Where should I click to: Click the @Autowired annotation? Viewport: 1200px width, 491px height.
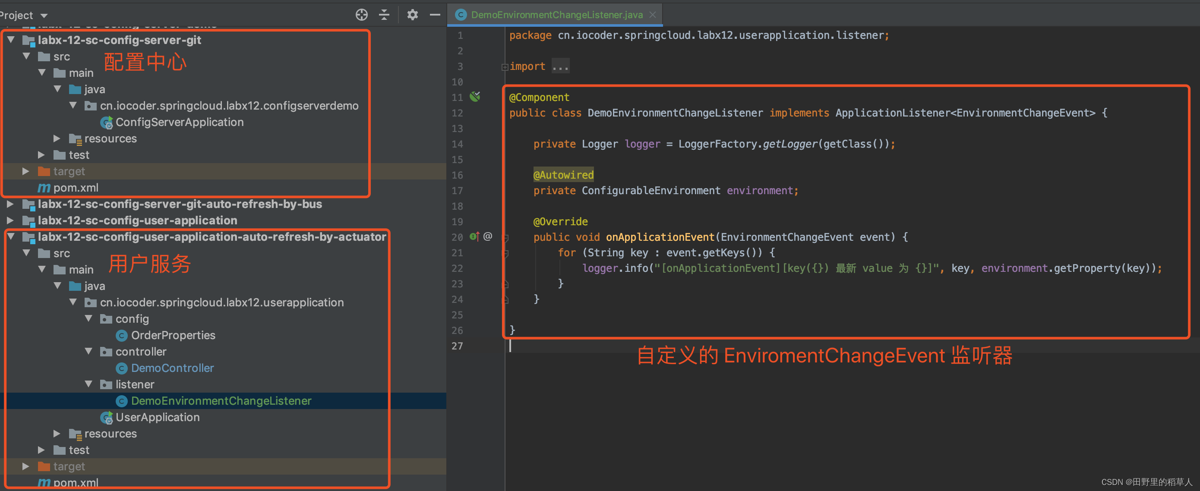pos(563,175)
